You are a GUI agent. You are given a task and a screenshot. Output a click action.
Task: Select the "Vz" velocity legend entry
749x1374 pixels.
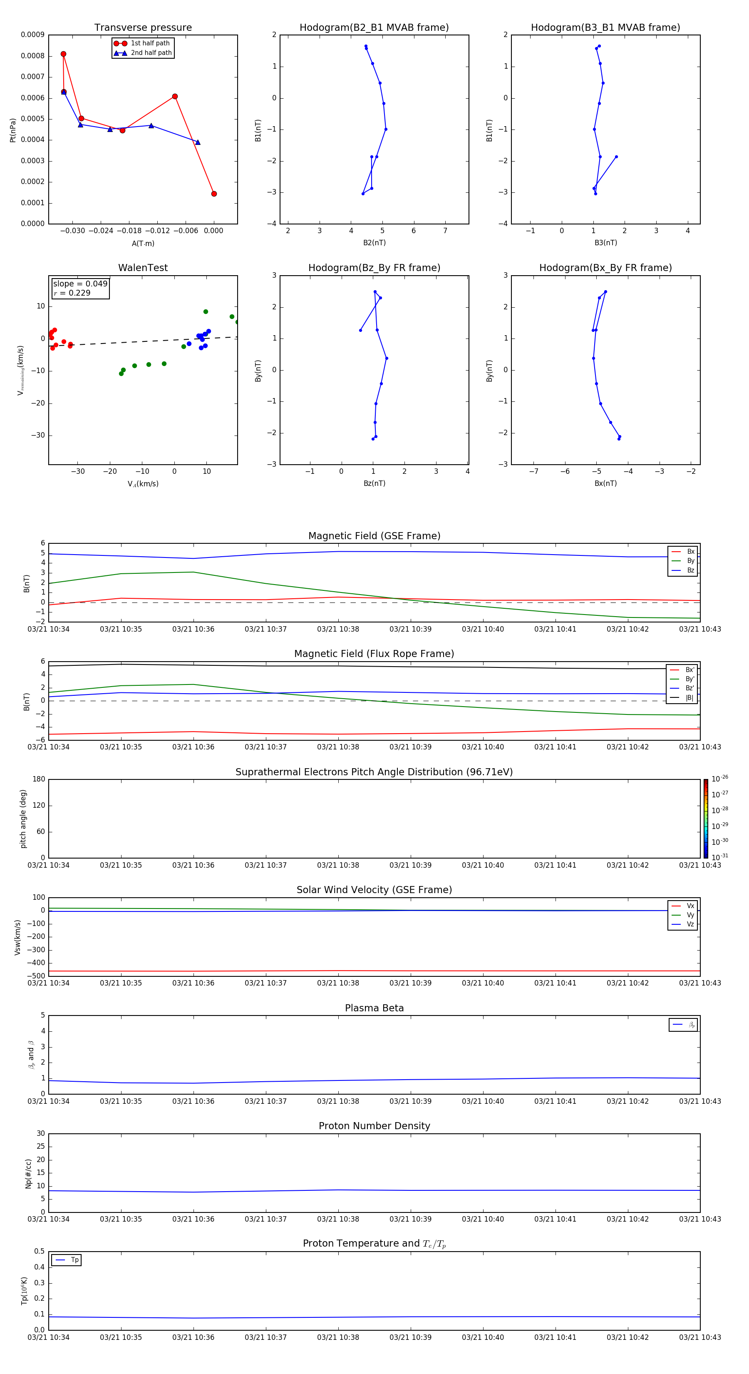tap(683, 924)
